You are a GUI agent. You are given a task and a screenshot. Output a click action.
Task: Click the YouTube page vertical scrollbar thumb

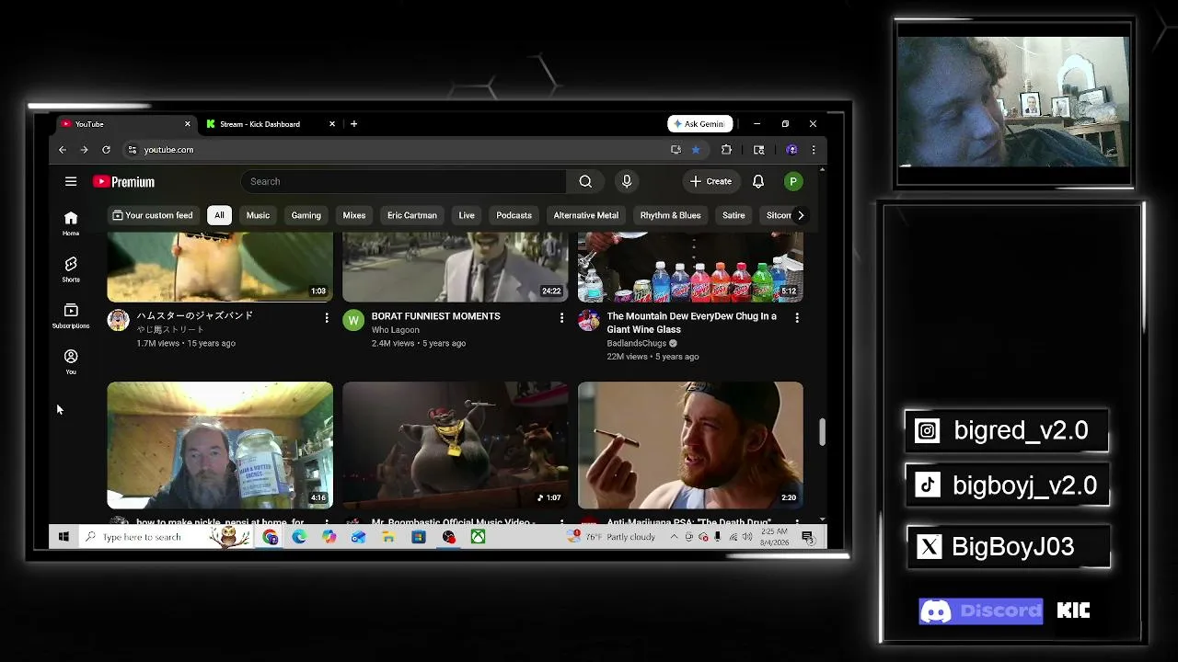tap(822, 431)
